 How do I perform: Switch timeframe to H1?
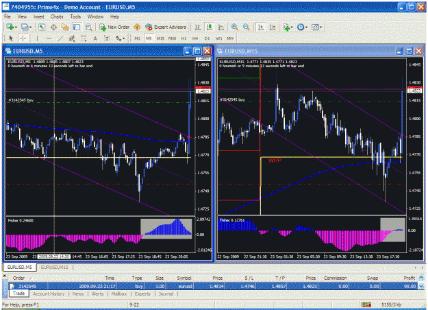click(x=184, y=38)
